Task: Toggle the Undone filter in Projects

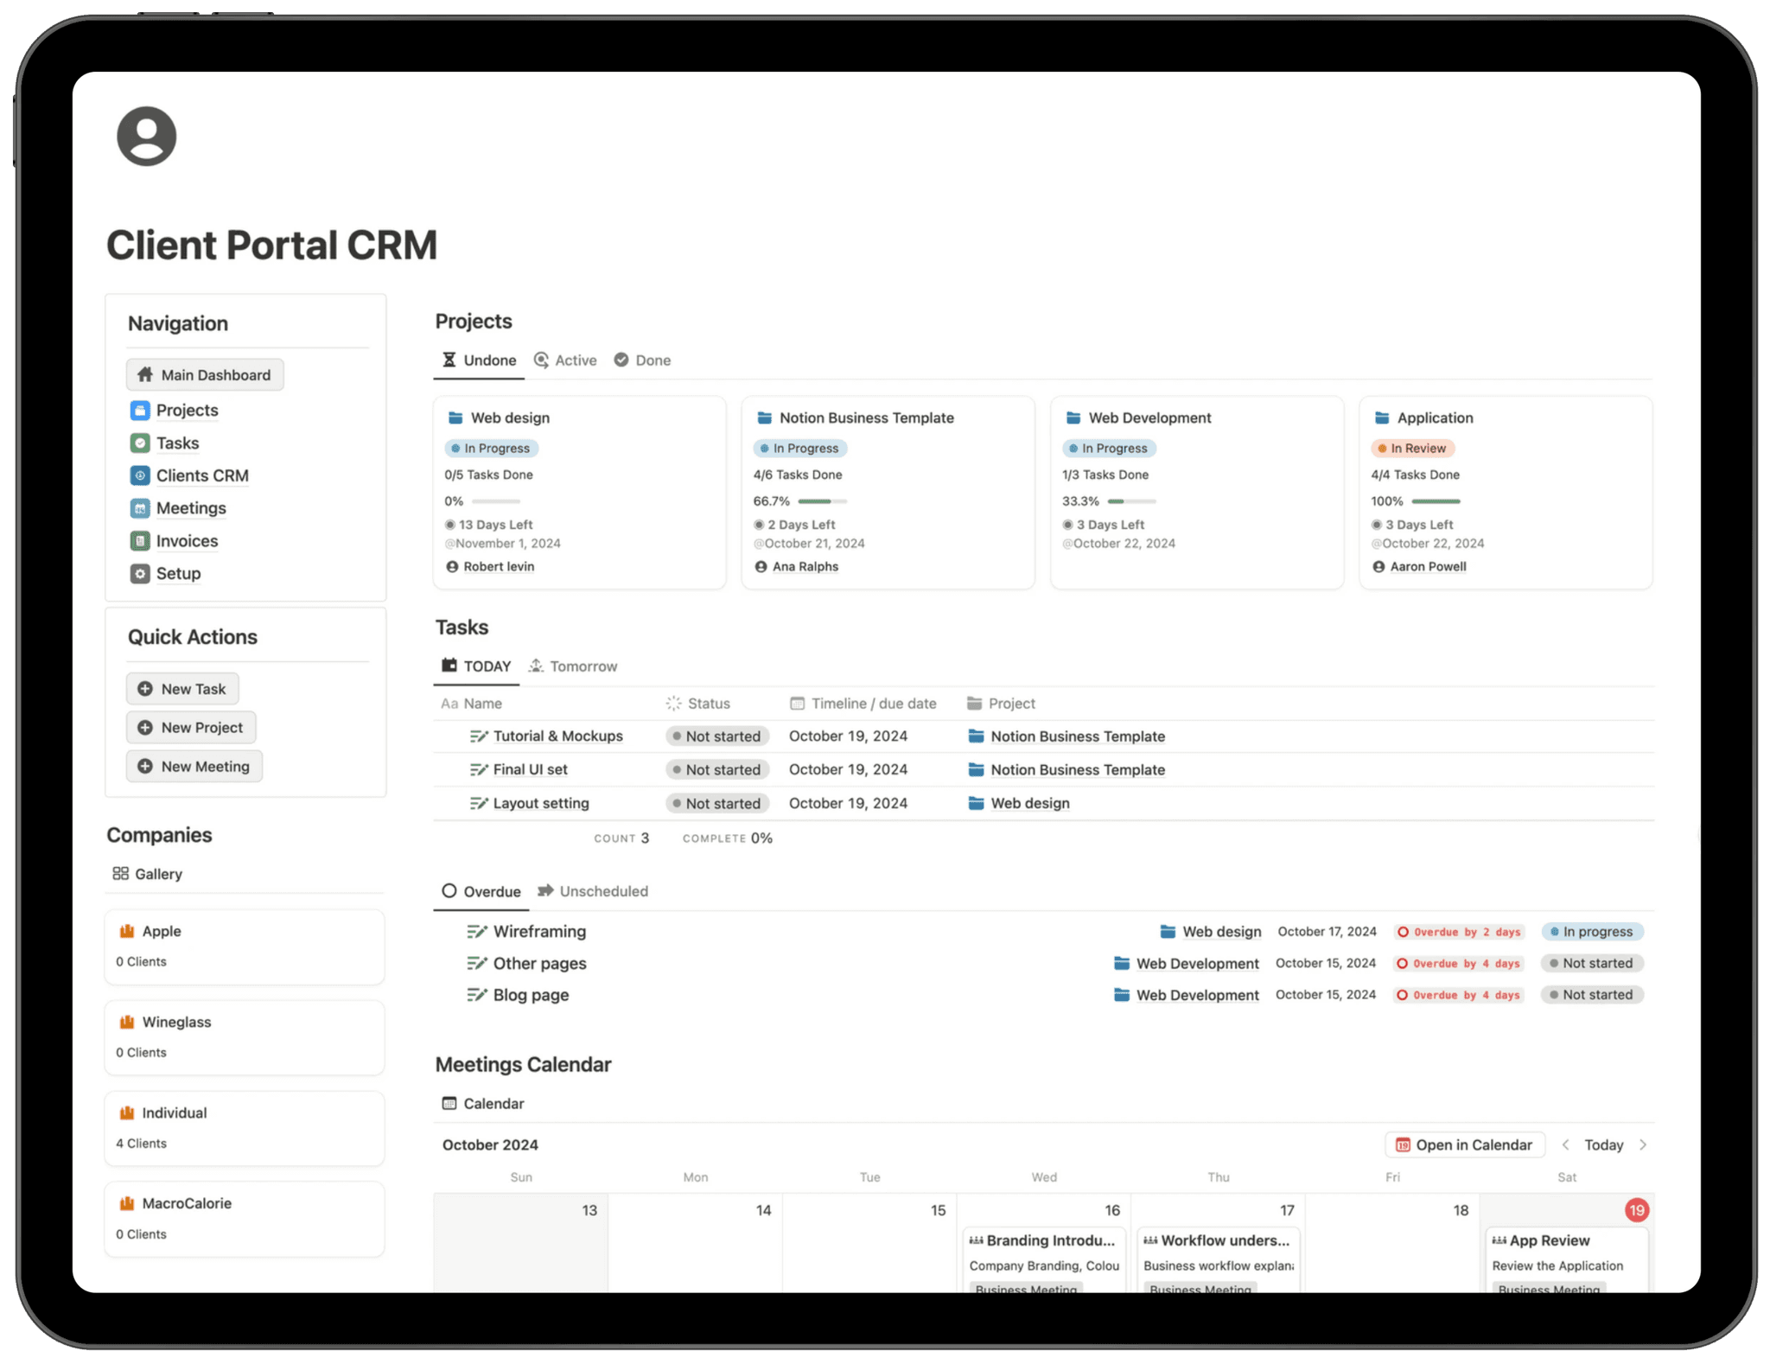Action: click(480, 360)
